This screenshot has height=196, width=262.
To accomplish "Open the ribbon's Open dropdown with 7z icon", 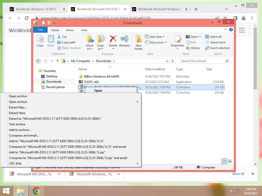I will click(193, 37).
